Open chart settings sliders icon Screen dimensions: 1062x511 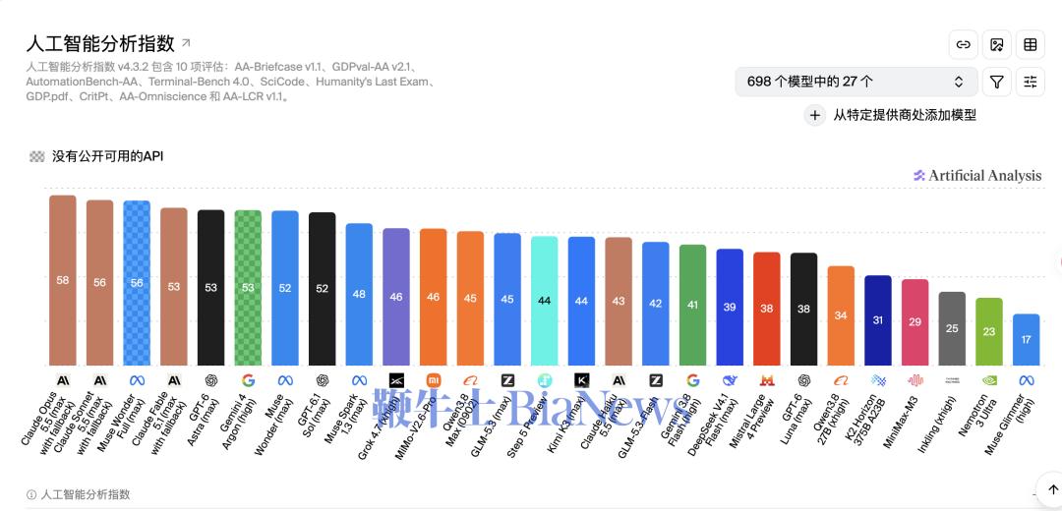pos(1031,82)
